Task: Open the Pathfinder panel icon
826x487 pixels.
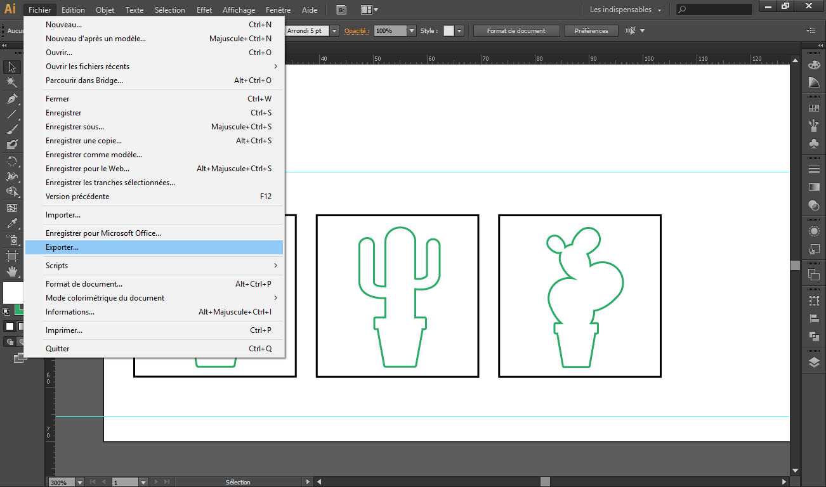Action: (814, 336)
